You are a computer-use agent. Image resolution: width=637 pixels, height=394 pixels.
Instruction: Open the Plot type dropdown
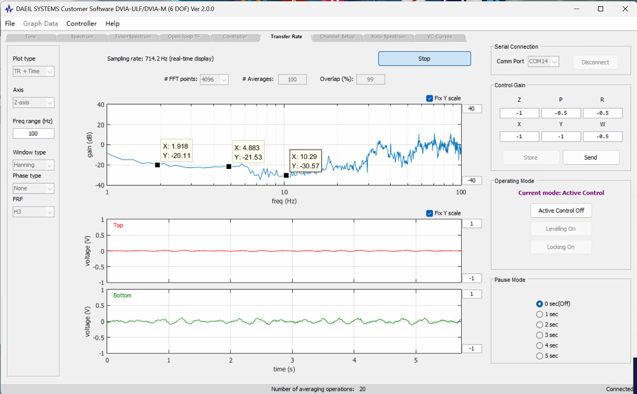pos(33,71)
